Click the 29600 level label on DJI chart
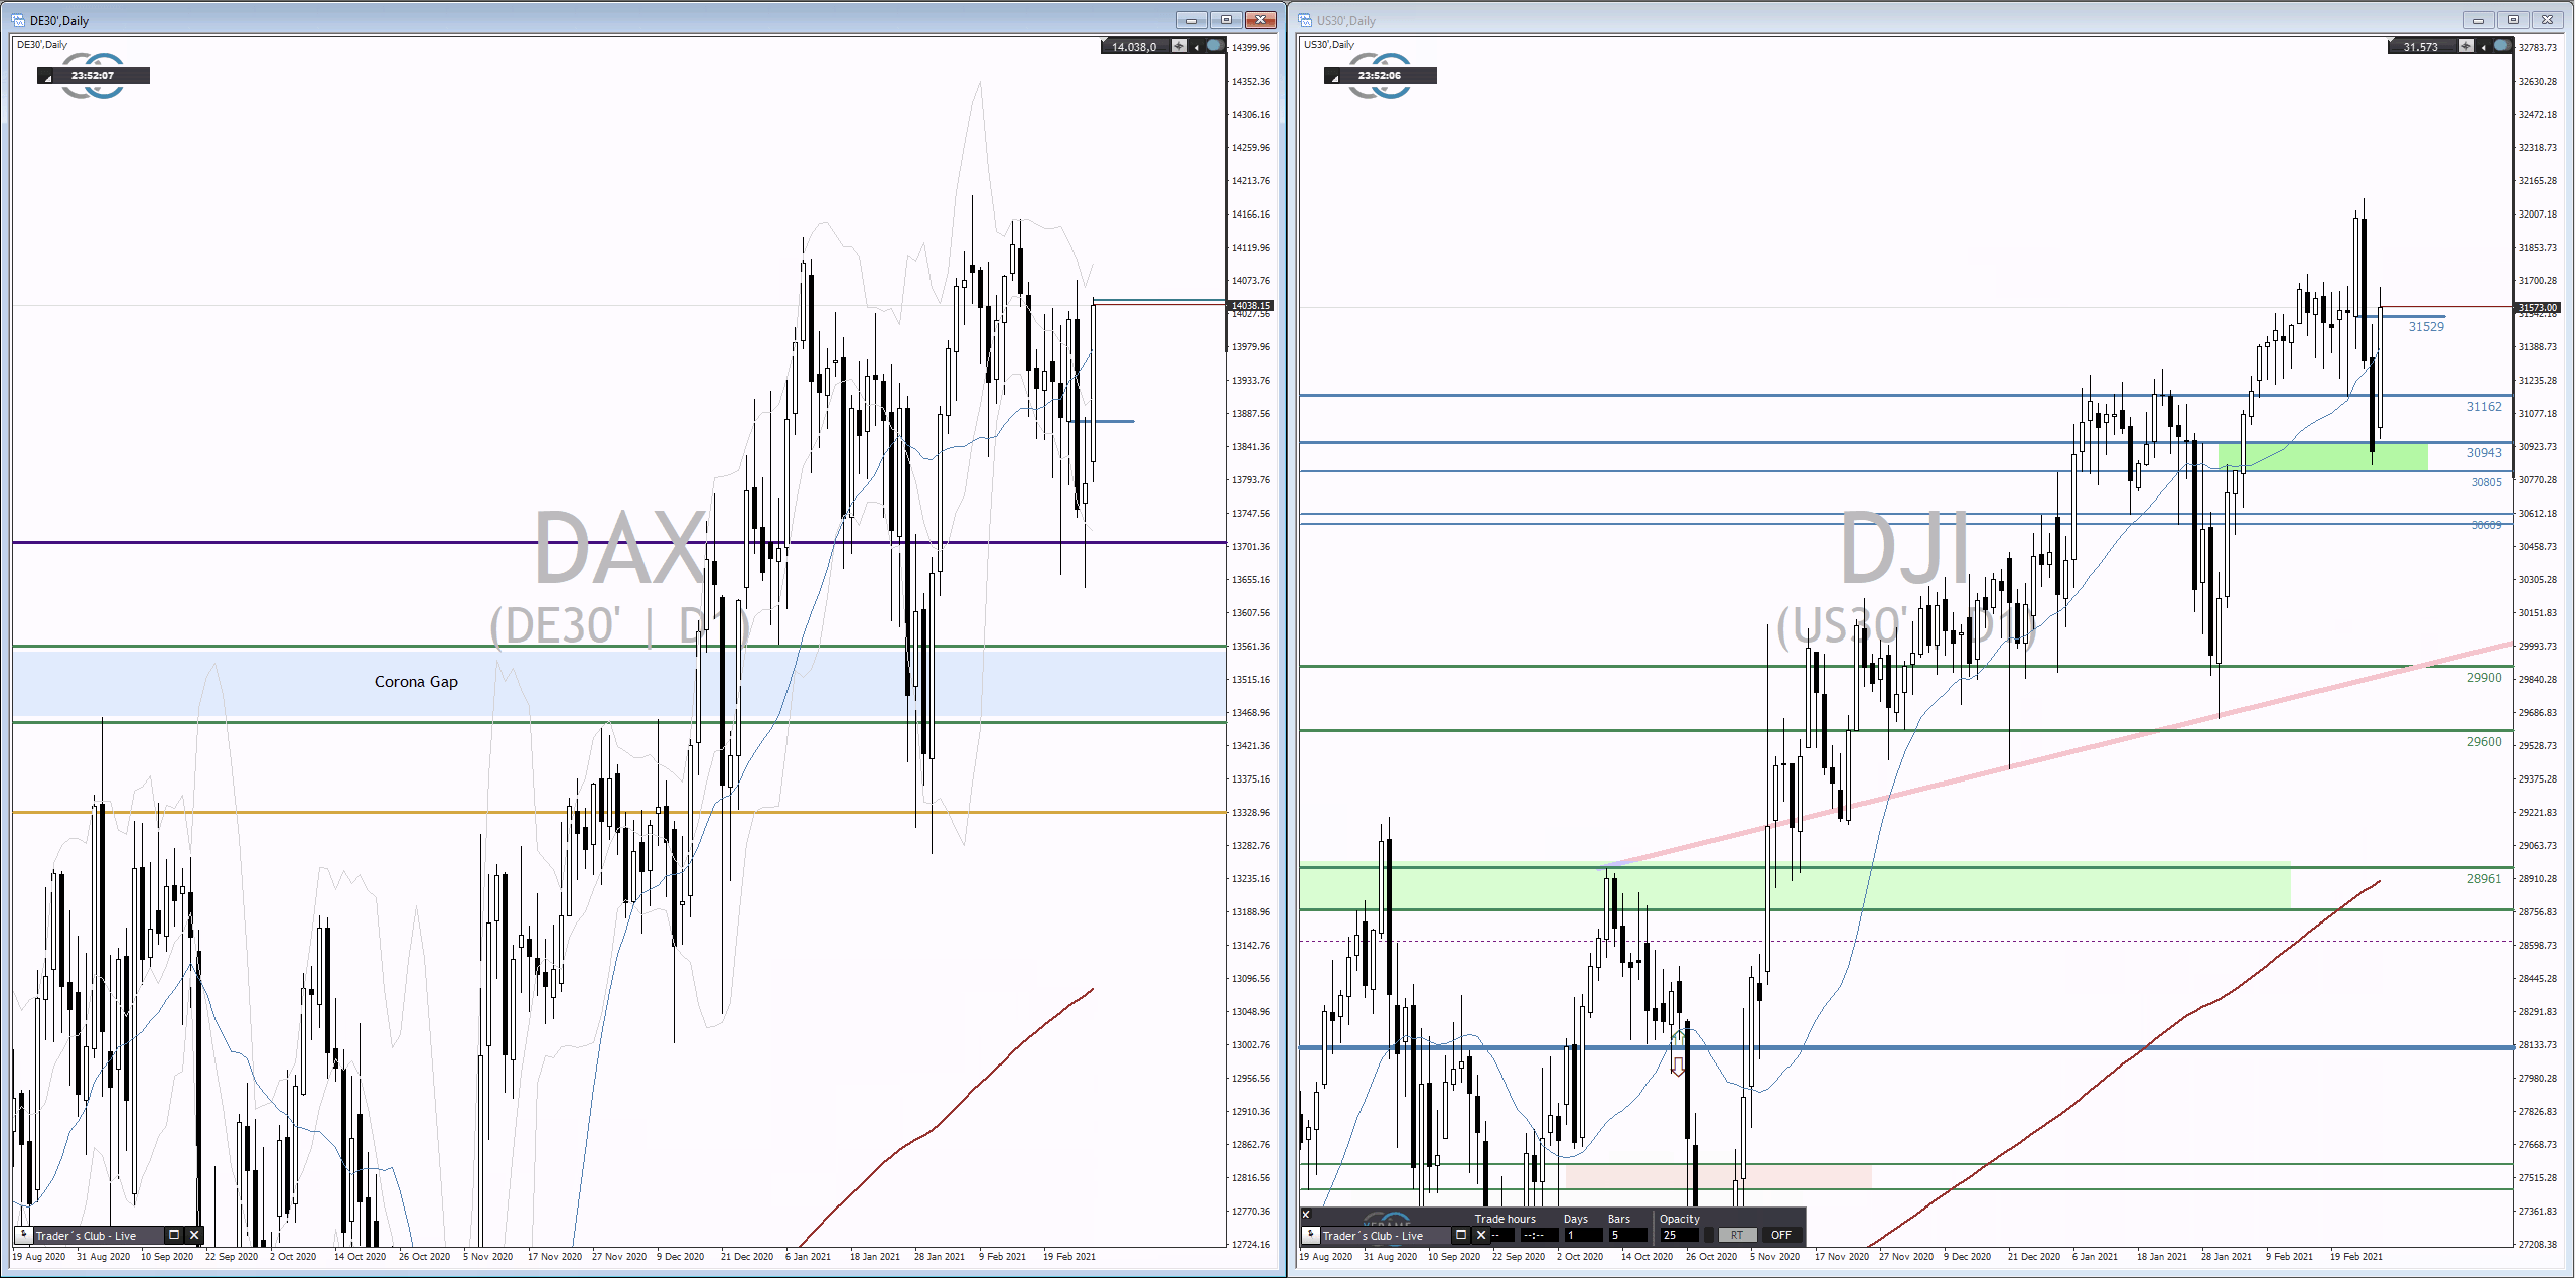 2484,742
